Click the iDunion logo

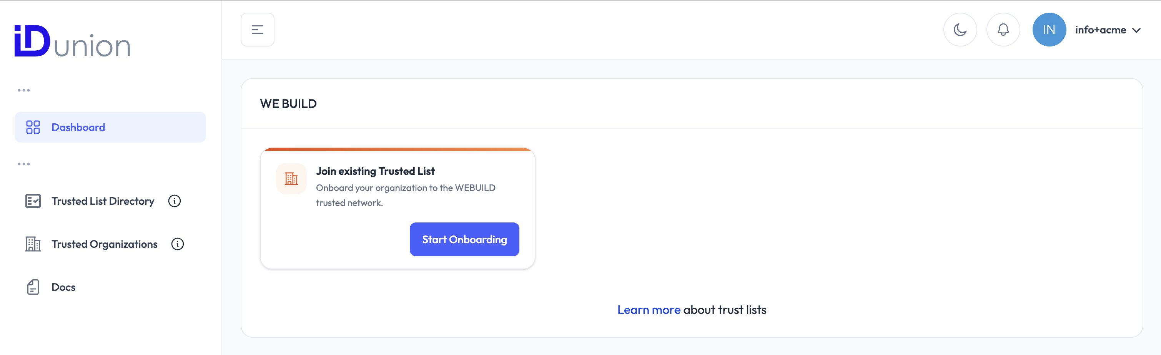(72, 41)
